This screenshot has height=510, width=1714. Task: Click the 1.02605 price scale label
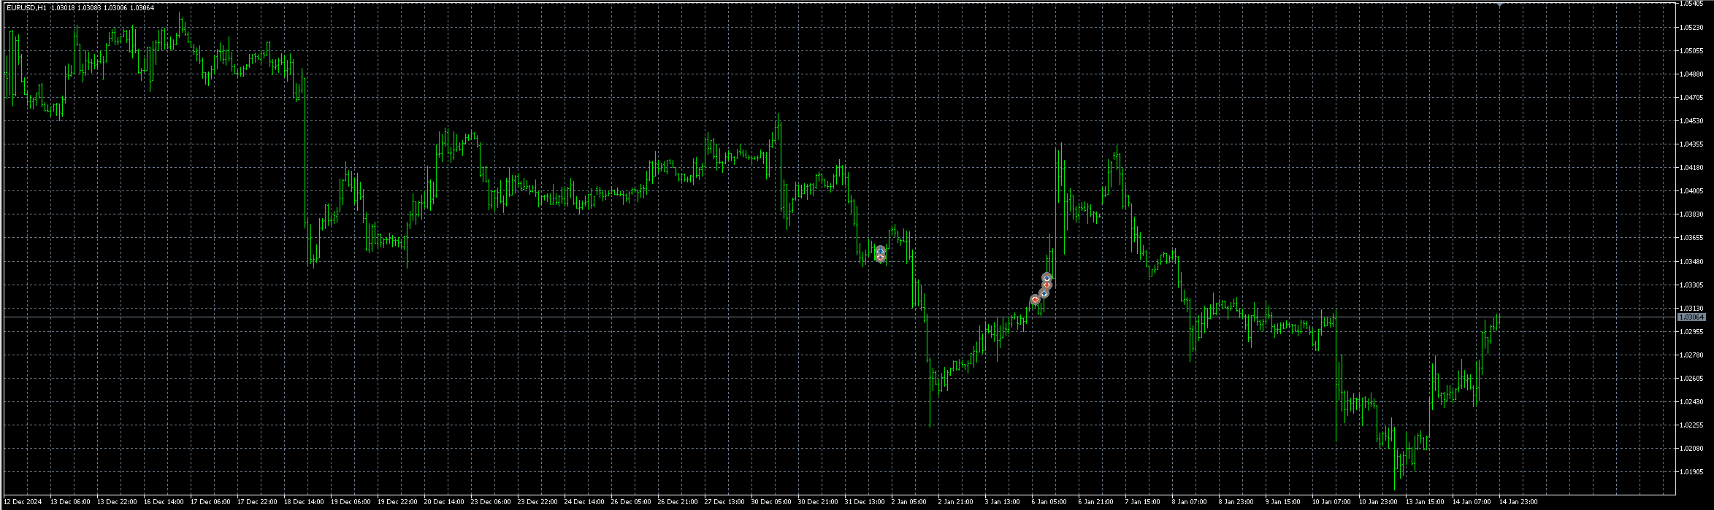pyautogui.click(x=1691, y=378)
